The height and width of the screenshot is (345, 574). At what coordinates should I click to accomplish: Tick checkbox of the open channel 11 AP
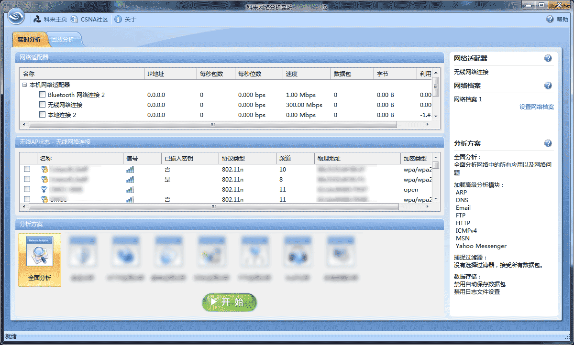[27, 189]
